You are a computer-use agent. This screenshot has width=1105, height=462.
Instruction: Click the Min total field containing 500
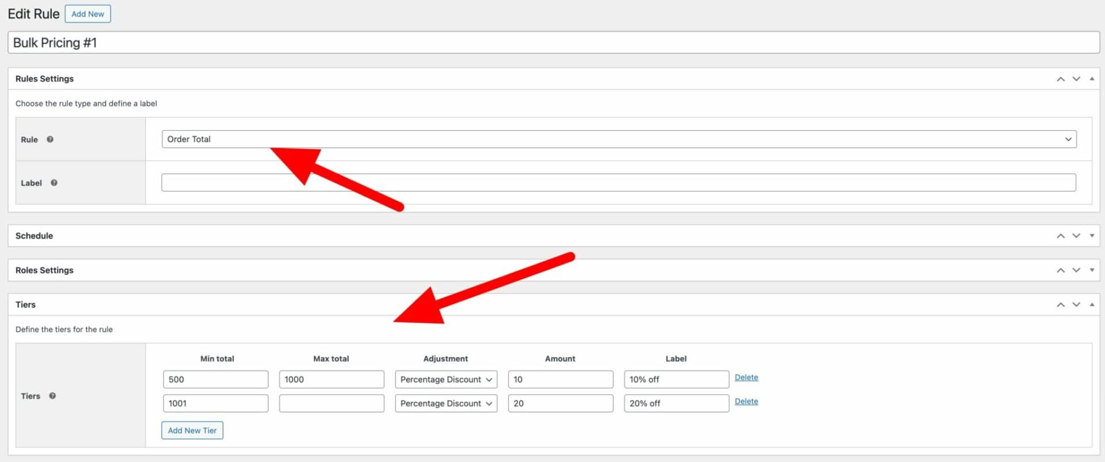coord(216,380)
